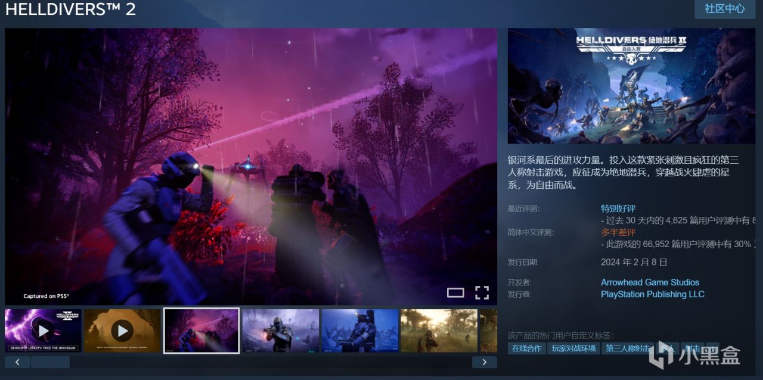Open publisher PlayStation Publishing LLC link
The height and width of the screenshot is (380, 763).
(x=653, y=294)
